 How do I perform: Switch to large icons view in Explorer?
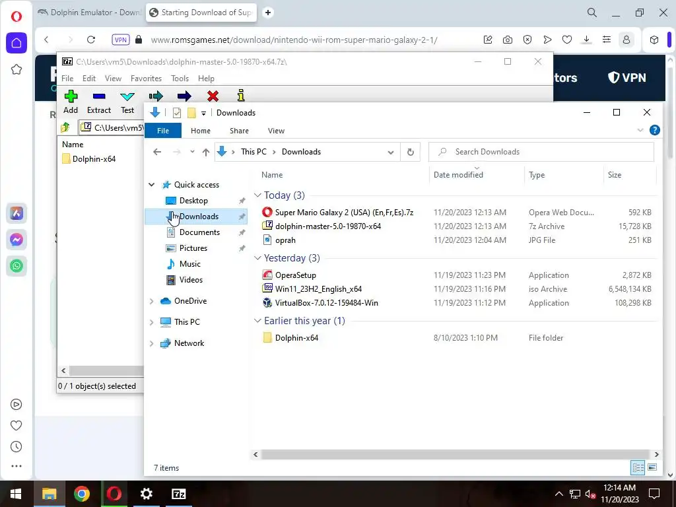point(652,467)
